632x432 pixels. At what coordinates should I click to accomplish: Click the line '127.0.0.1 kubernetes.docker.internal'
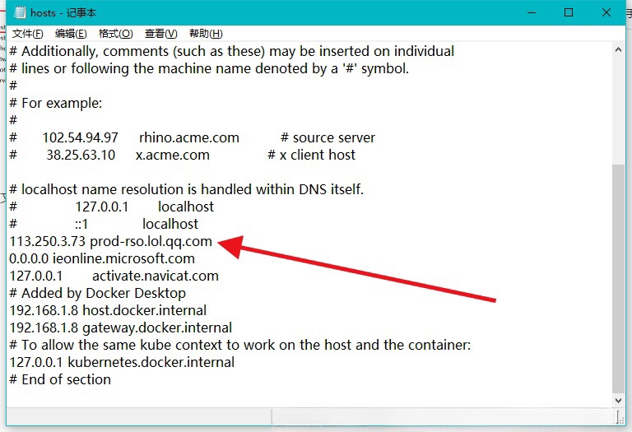pyautogui.click(x=122, y=362)
